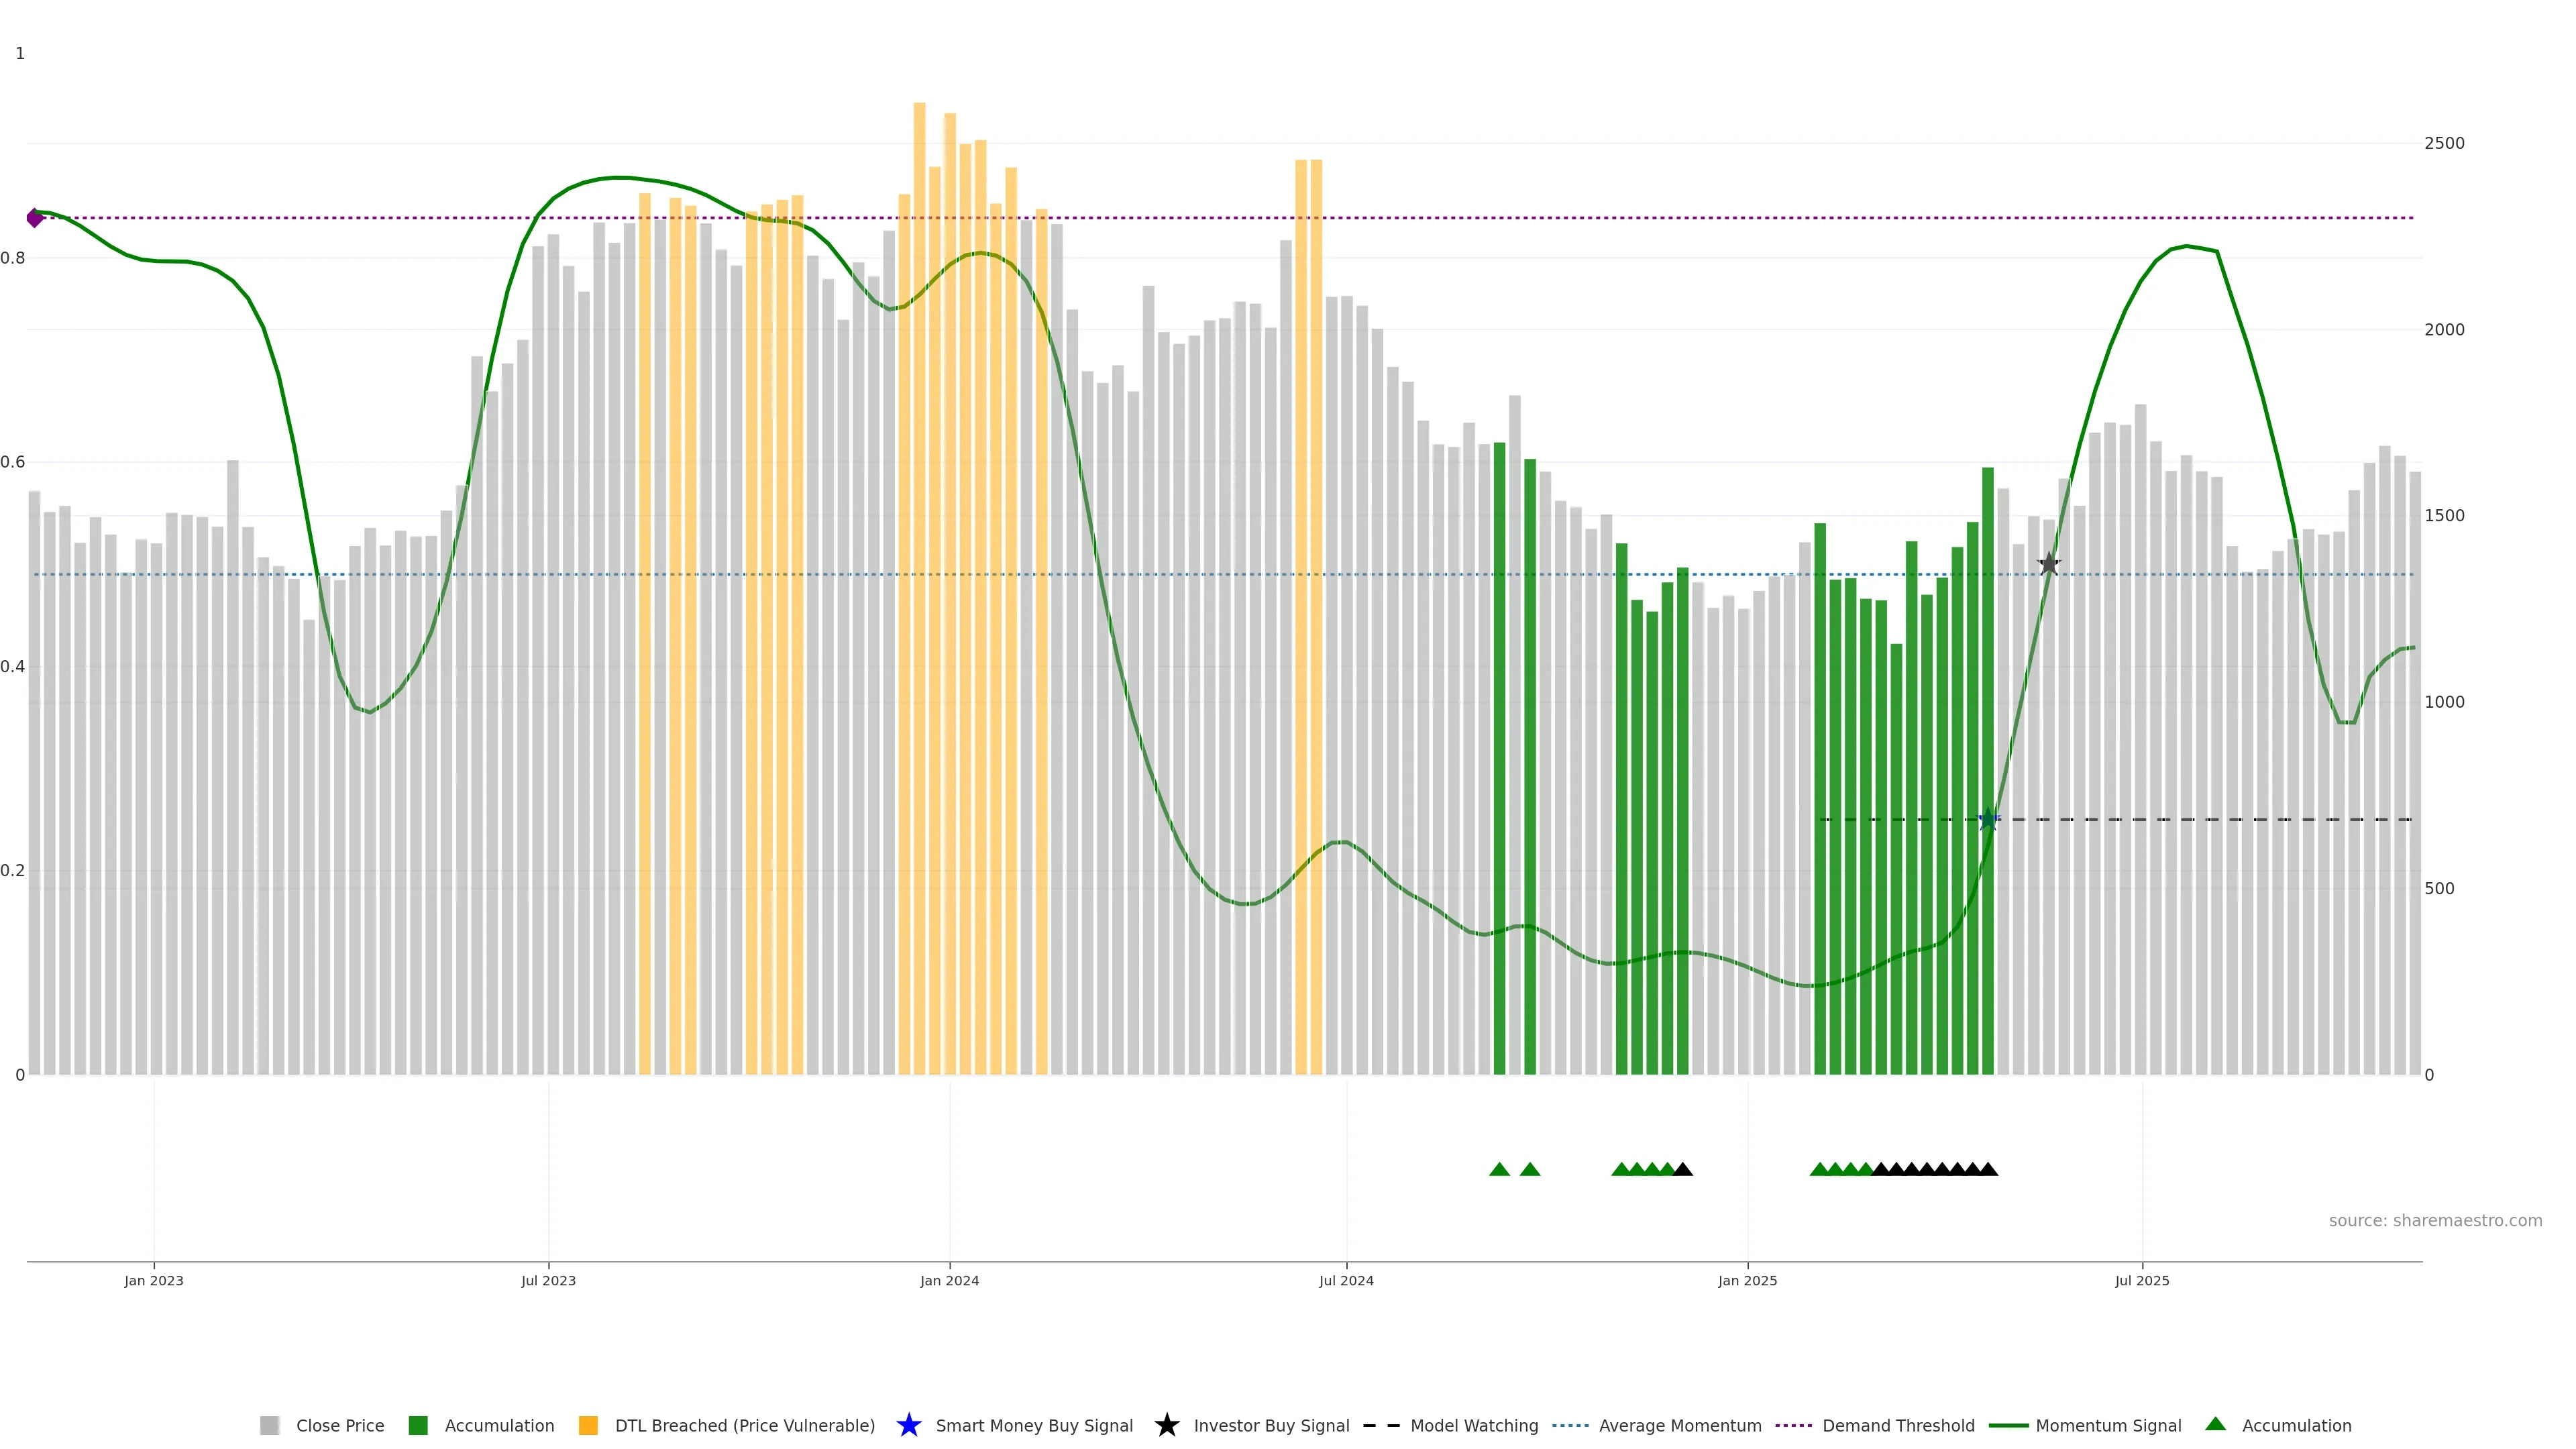Click the first green accumulation triangle marker
Screen dimensions: 2576x1449
1499,1169
